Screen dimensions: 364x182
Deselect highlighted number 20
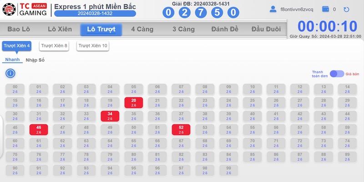coord(133,103)
